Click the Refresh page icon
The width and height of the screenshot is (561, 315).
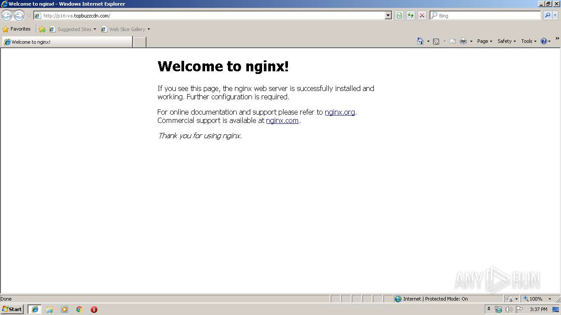coord(411,16)
